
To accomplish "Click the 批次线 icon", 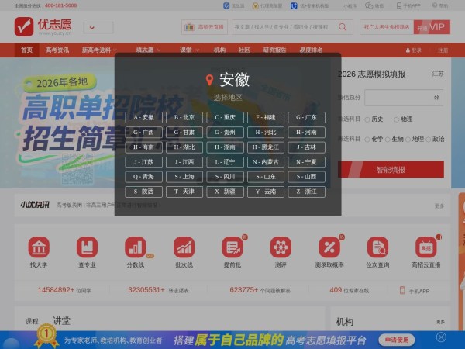I will tap(184, 247).
